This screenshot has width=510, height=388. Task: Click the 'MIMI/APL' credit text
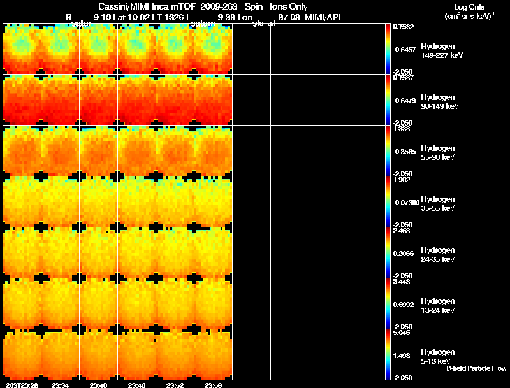[x=324, y=18]
